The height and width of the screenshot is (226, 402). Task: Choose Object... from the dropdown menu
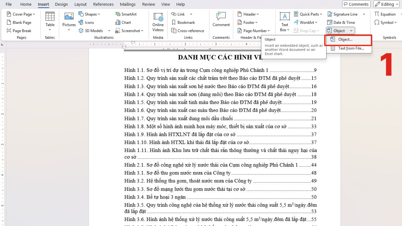pyautogui.click(x=348, y=40)
